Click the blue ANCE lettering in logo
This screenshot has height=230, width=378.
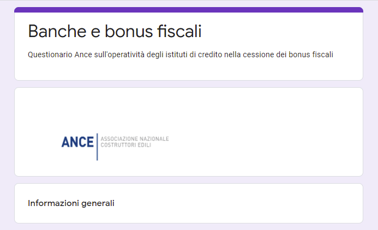(77, 142)
